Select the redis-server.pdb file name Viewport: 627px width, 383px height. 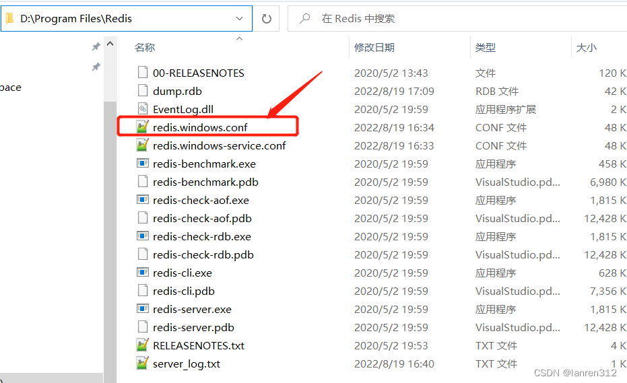(193, 327)
